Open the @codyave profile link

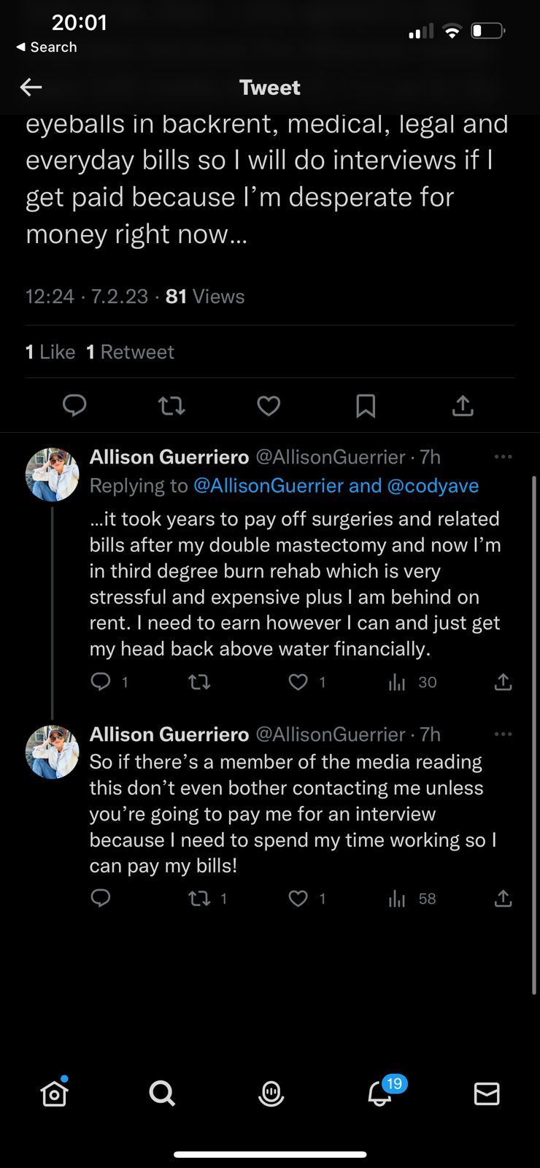(433, 486)
